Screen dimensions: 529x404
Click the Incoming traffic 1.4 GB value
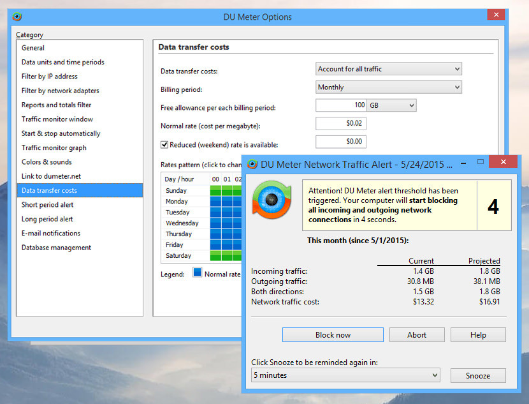click(423, 271)
